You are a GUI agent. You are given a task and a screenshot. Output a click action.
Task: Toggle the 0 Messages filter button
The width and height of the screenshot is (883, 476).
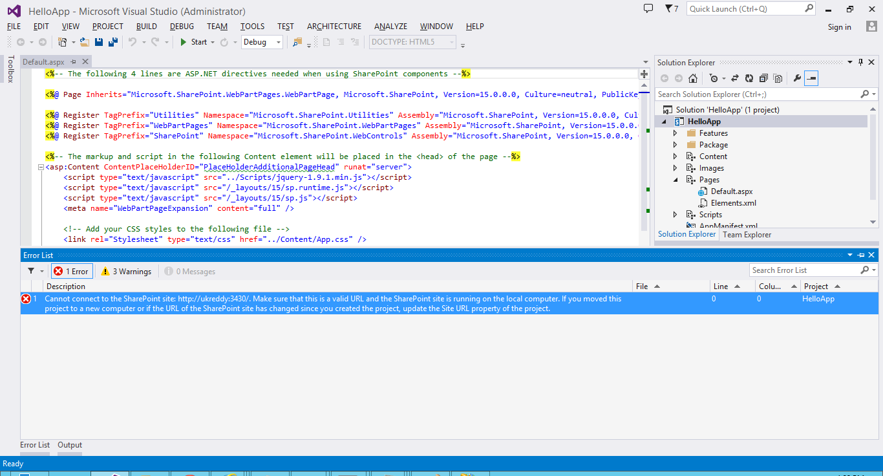click(x=190, y=272)
